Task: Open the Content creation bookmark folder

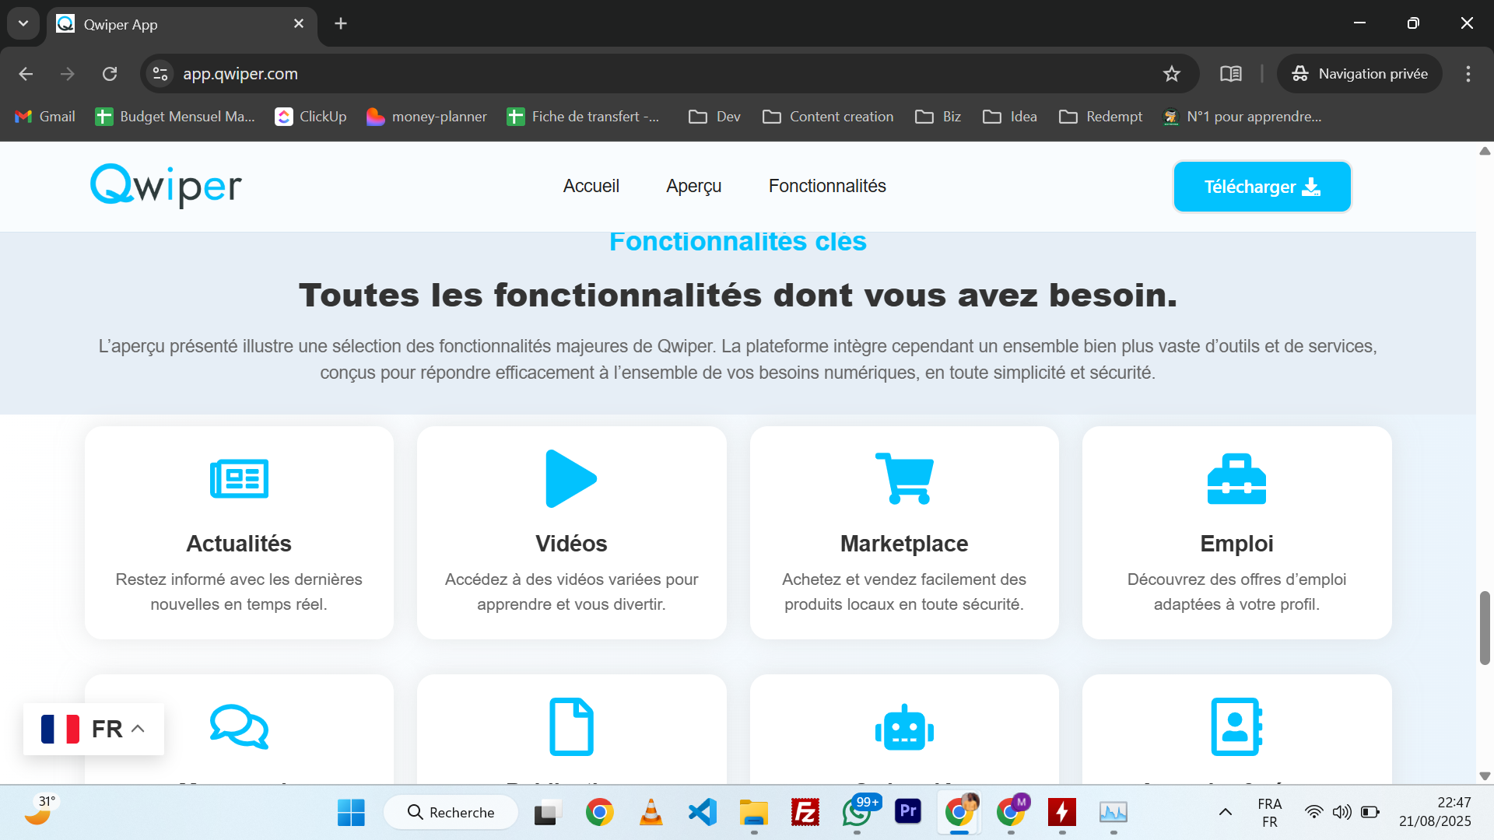Action: click(828, 117)
